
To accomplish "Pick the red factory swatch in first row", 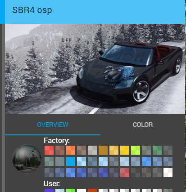I will [x=49, y=150].
